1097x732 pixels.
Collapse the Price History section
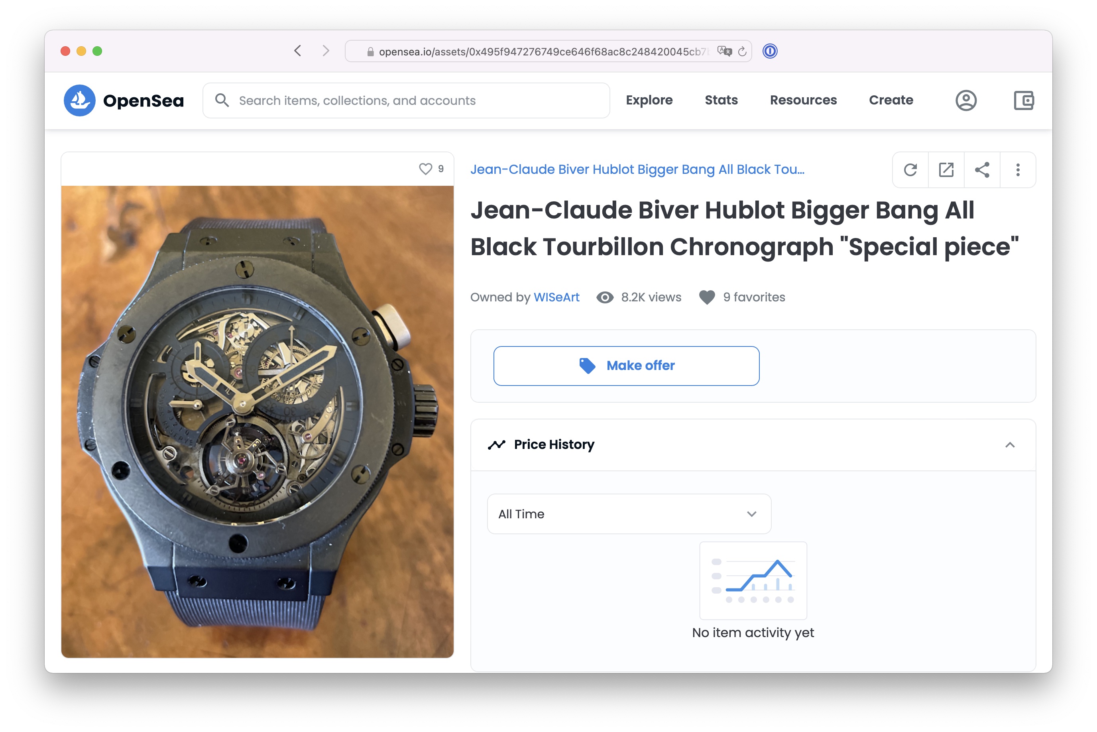[1010, 445]
